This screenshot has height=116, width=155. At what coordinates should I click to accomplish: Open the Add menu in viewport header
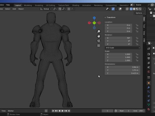pyautogui.click(x=14, y=9)
